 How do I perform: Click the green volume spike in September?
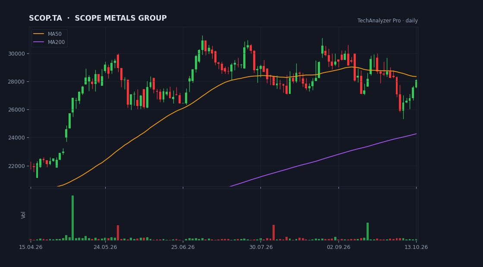tap(367, 231)
